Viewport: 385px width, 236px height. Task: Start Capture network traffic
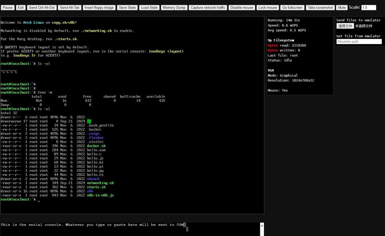pos(208,8)
